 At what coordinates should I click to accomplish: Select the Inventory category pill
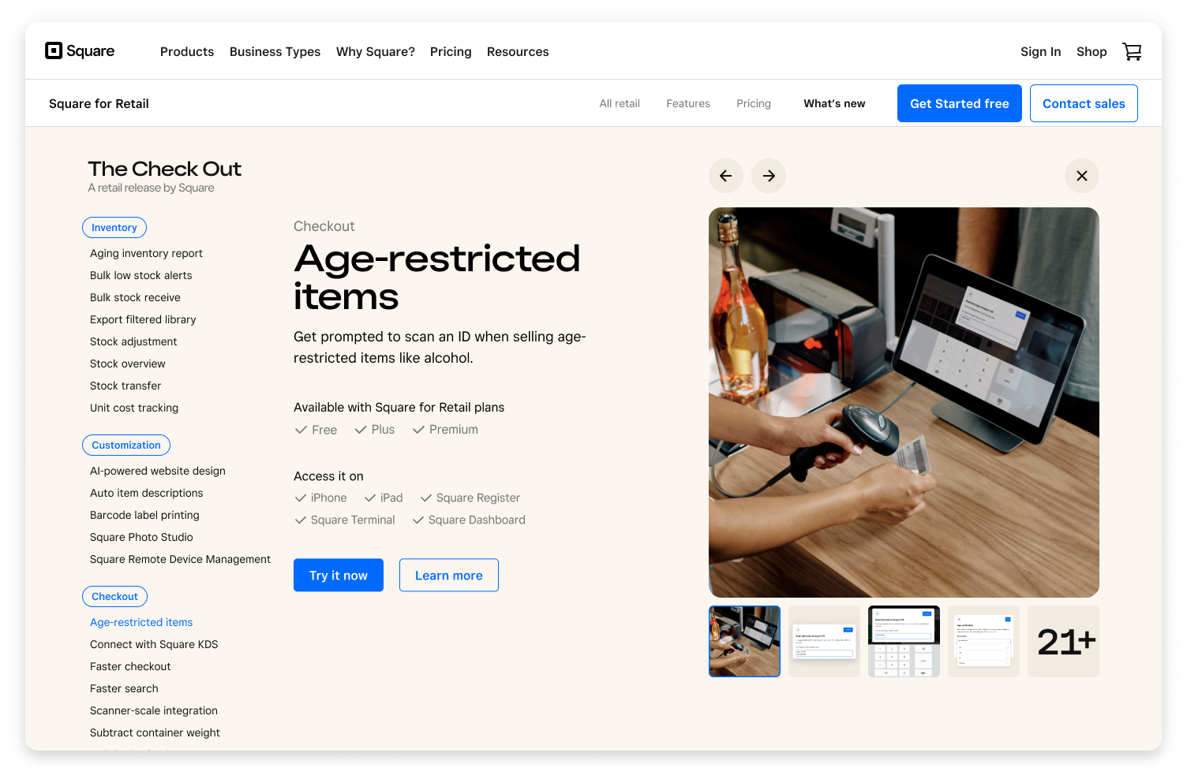114,227
